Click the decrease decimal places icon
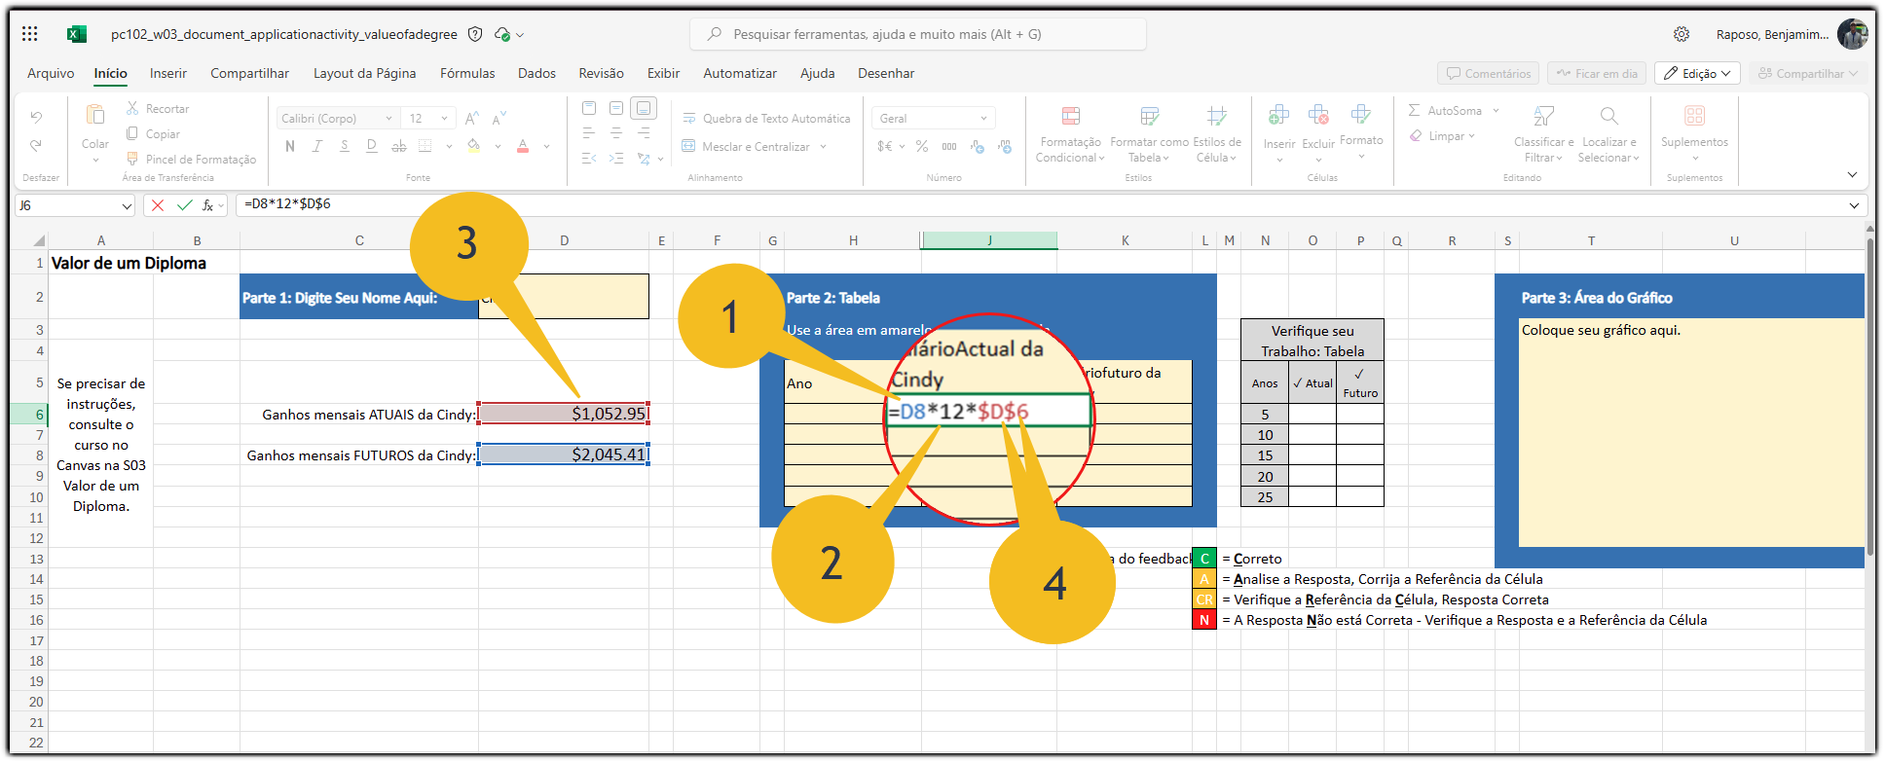The width and height of the screenshot is (1885, 763). tap(1005, 146)
